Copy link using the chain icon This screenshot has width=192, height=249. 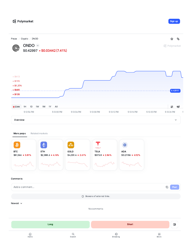pyautogui.click(x=178, y=39)
